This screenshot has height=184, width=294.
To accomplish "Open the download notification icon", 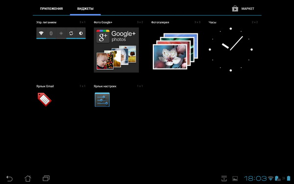I will (x=224, y=179).
